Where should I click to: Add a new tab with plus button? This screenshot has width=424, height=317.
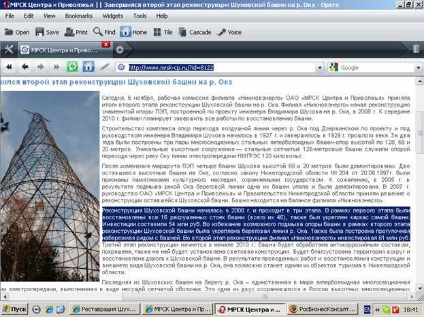[120, 50]
